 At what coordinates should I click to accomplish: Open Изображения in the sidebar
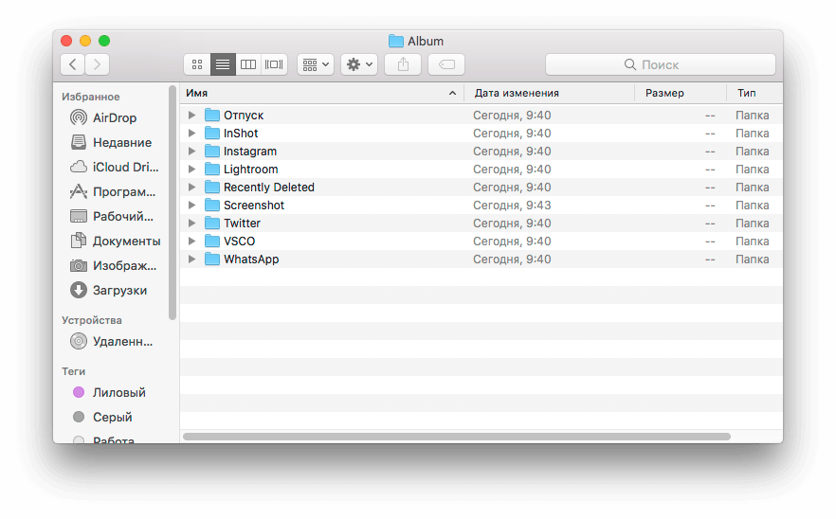click(125, 265)
